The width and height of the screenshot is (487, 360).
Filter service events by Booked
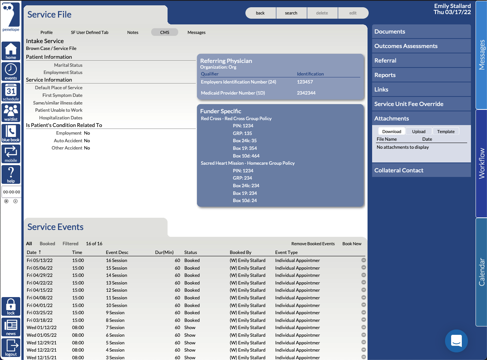click(x=47, y=244)
